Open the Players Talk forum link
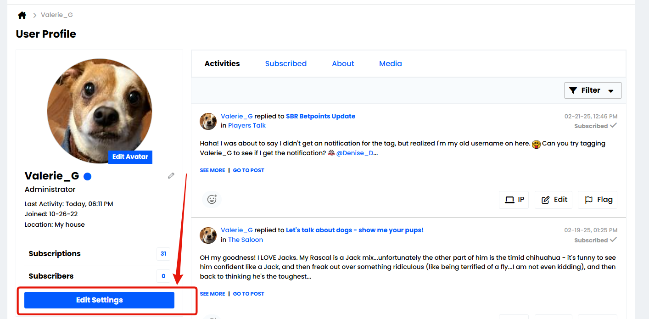 247,125
